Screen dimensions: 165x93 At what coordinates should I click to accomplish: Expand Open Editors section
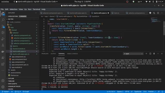22,16
